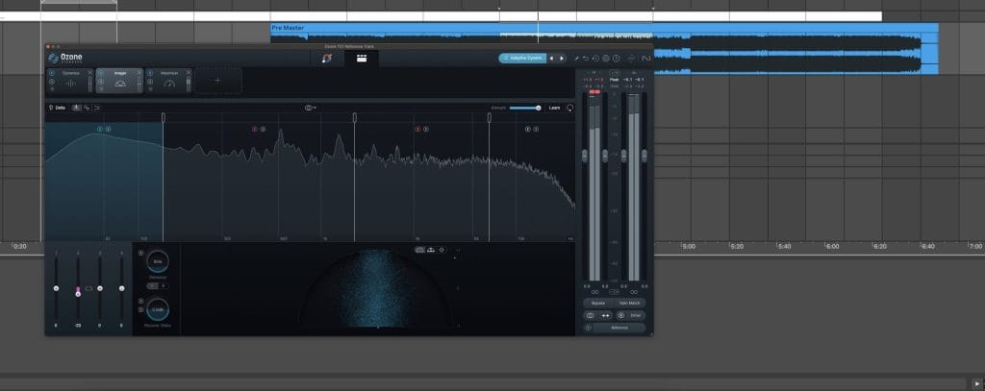Go to previous preset arrow

(x=552, y=59)
